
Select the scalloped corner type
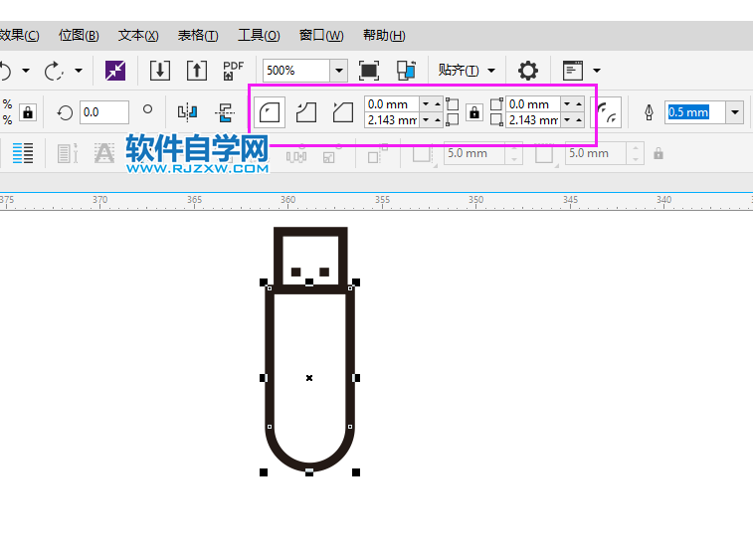[x=306, y=112]
